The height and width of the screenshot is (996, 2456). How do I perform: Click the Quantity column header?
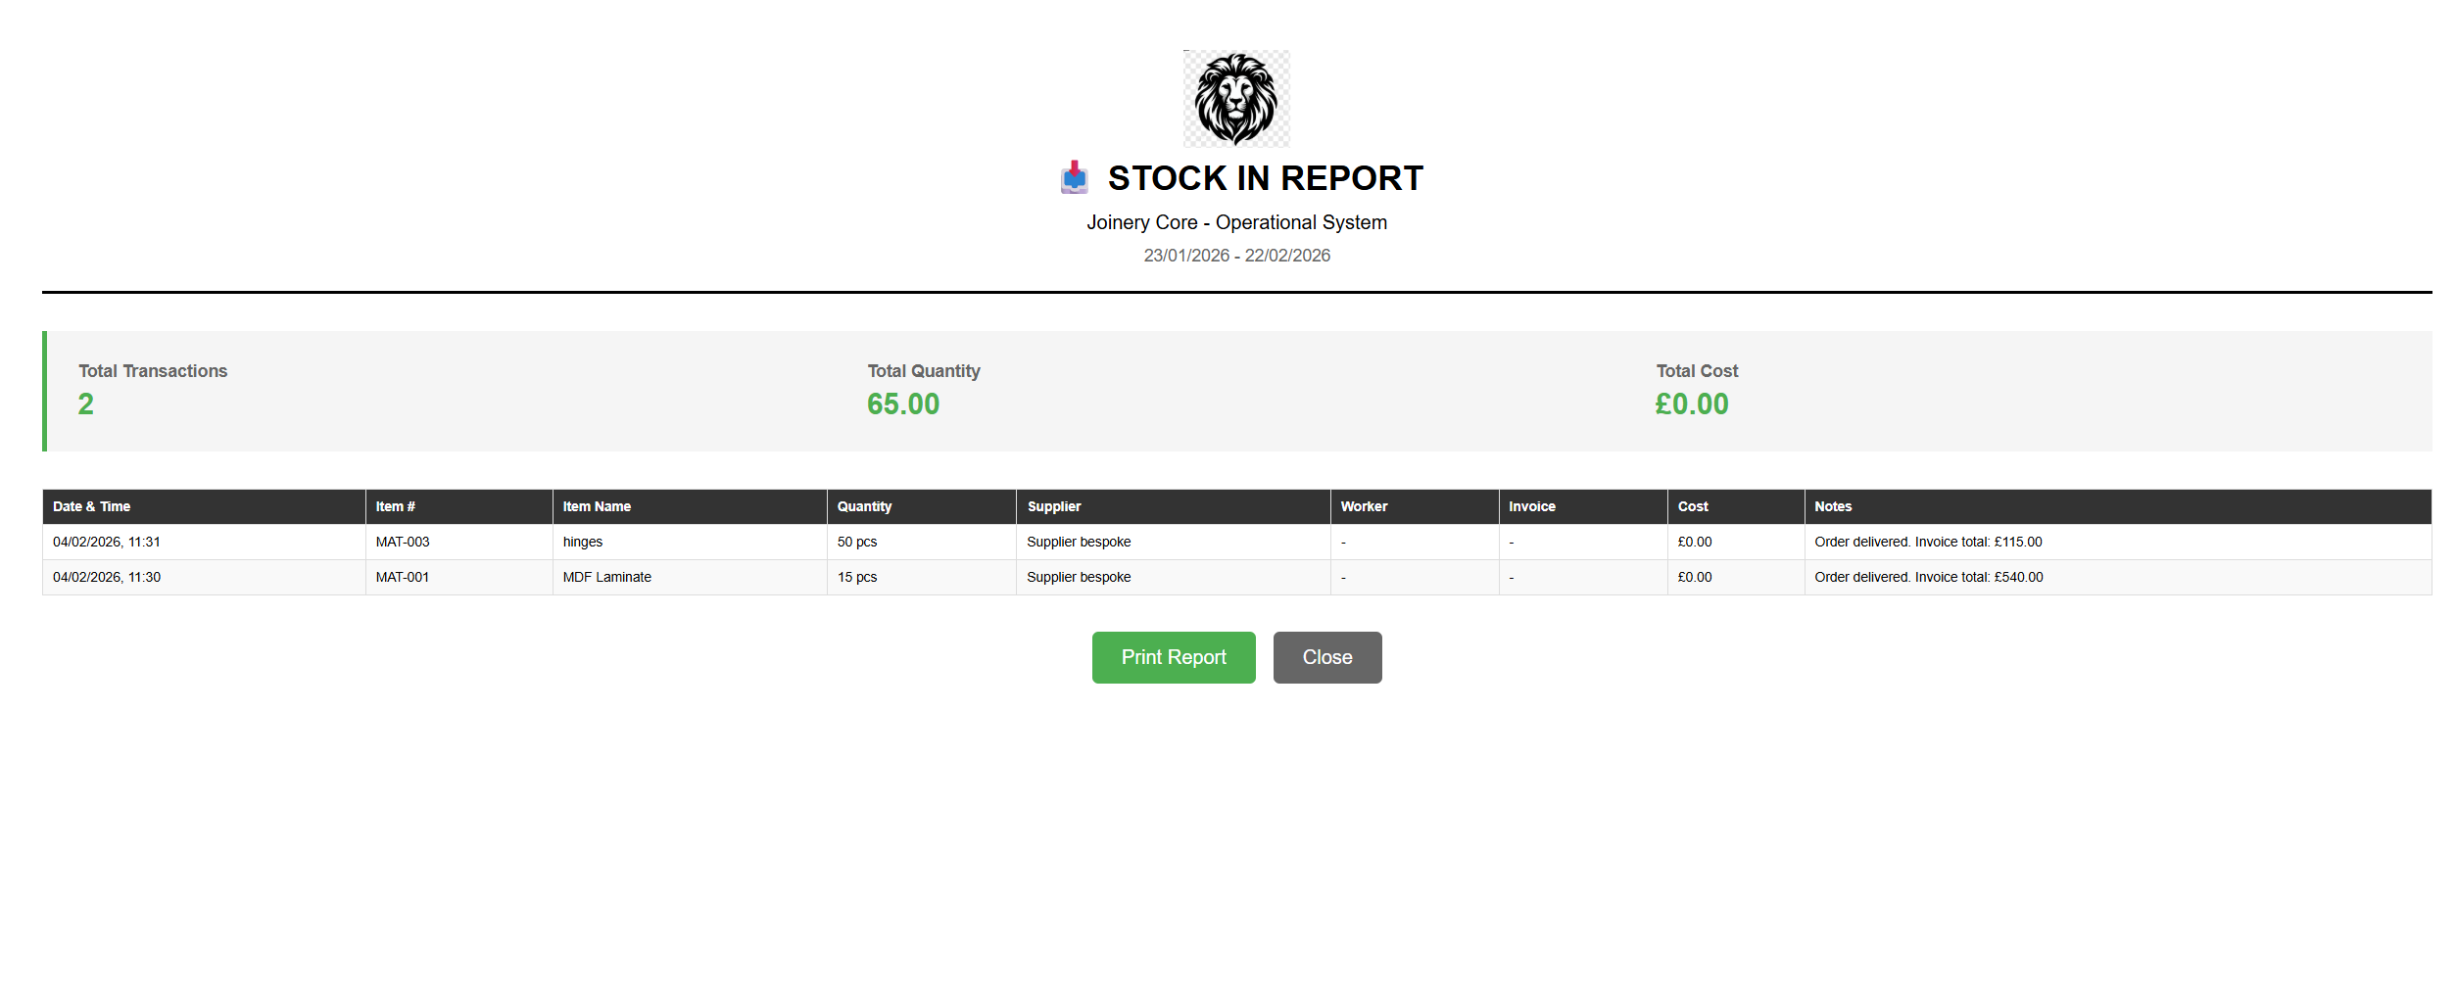click(864, 506)
